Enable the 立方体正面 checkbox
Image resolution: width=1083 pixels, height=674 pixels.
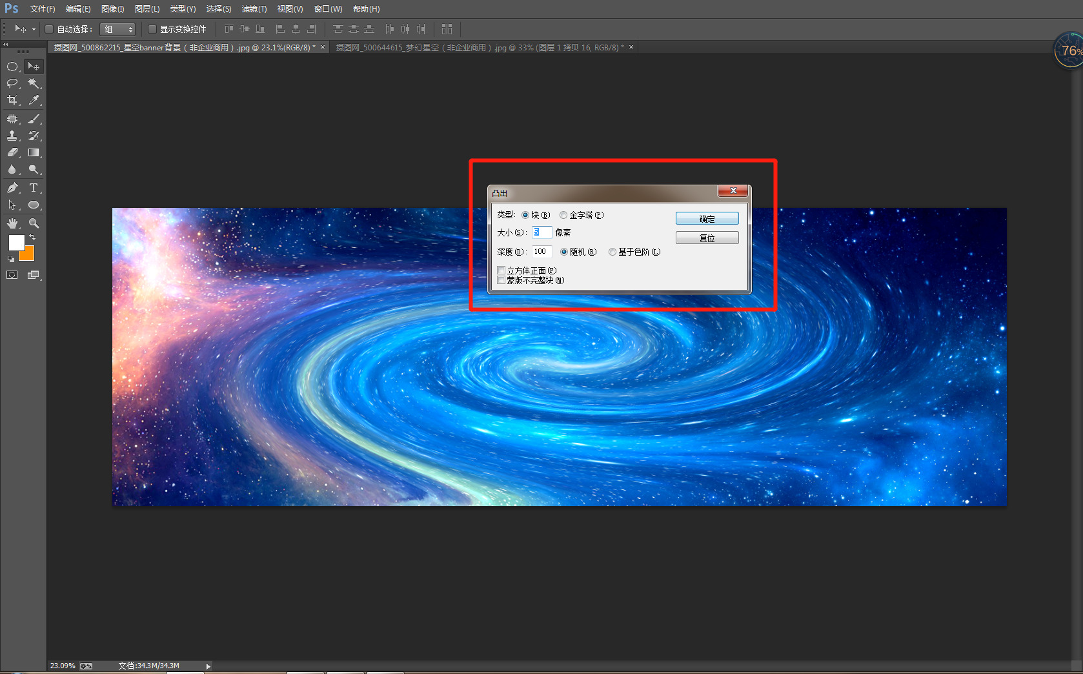(501, 271)
